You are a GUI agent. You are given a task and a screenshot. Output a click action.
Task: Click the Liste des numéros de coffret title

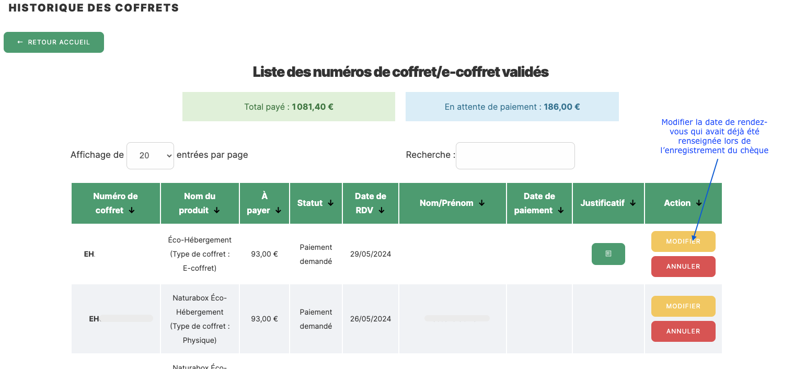pyautogui.click(x=400, y=72)
